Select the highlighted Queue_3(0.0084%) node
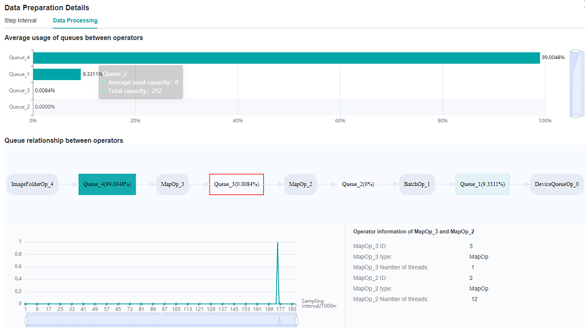 pos(236,184)
